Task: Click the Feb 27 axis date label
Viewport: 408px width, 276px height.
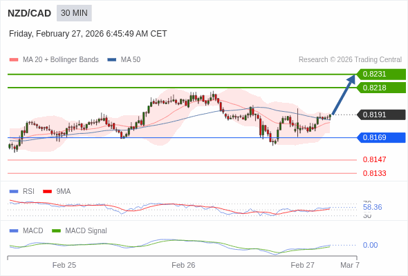Action: click(303, 265)
